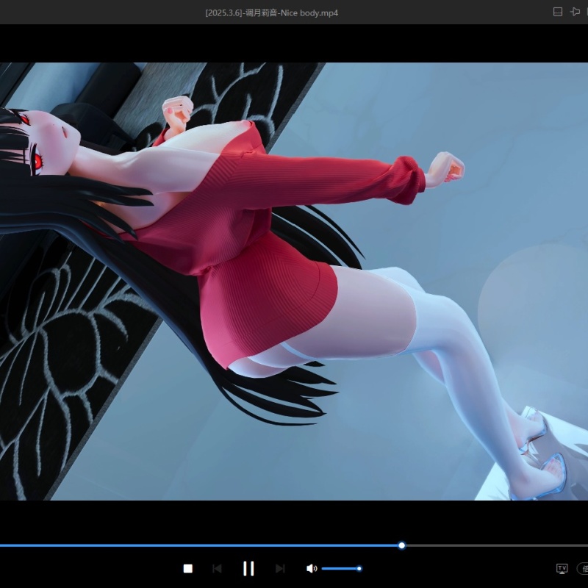Skip to the next video
The height and width of the screenshot is (588, 588).
point(280,568)
